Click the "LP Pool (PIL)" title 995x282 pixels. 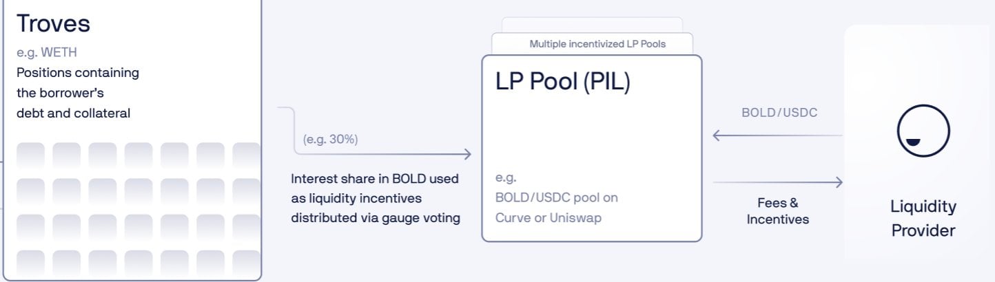click(x=562, y=82)
